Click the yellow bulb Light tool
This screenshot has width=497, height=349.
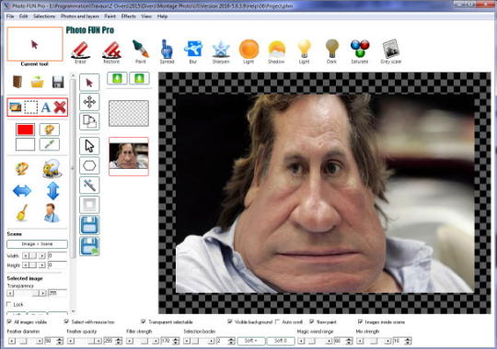click(x=304, y=51)
